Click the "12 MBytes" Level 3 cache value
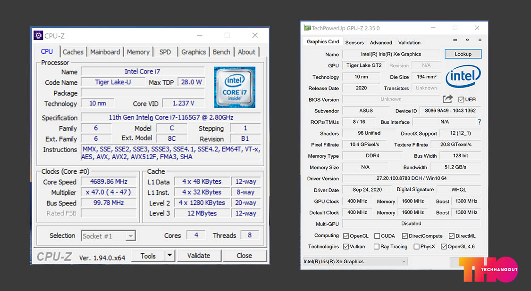The image size is (531, 291). tap(202, 213)
